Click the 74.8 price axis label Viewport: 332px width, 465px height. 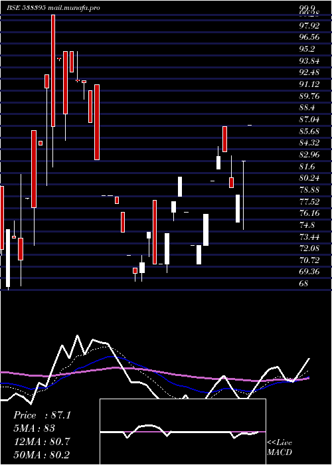pos(307,225)
